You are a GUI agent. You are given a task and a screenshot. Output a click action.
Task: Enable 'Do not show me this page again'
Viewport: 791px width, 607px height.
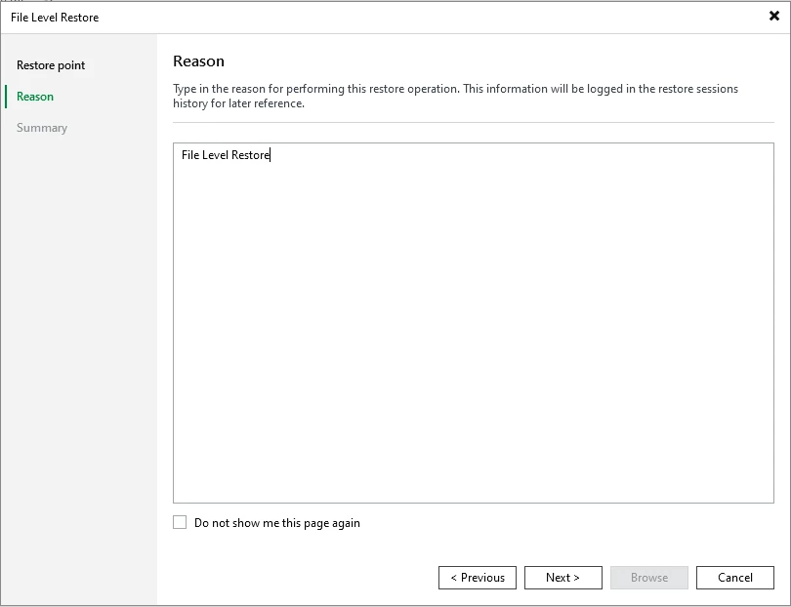(x=180, y=522)
